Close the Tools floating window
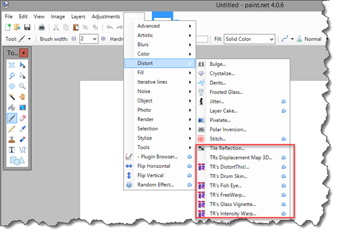Image resolution: width=340 pixels, height=237 pixels. pyautogui.click(x=24, y=53)
